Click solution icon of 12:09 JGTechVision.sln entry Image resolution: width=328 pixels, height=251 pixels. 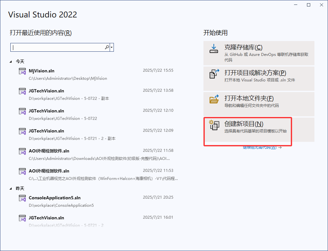22,131
